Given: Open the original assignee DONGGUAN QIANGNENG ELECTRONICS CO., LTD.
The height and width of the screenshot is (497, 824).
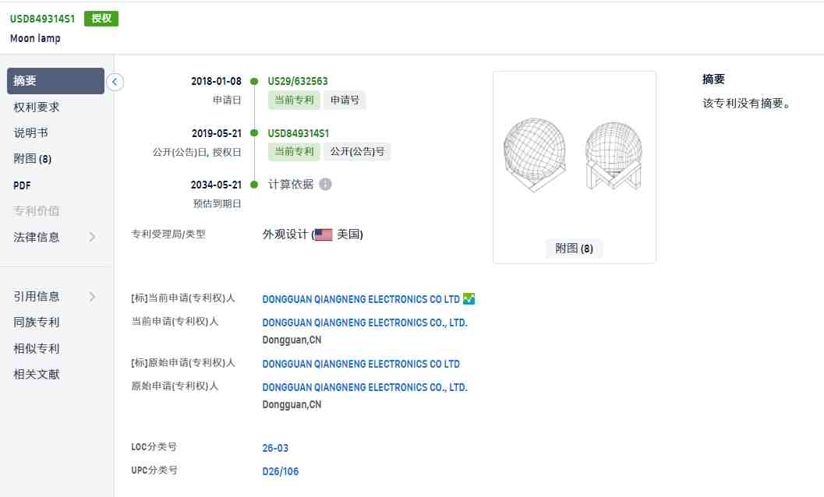Looking at the screenshot, I should [x=365, y=387].
